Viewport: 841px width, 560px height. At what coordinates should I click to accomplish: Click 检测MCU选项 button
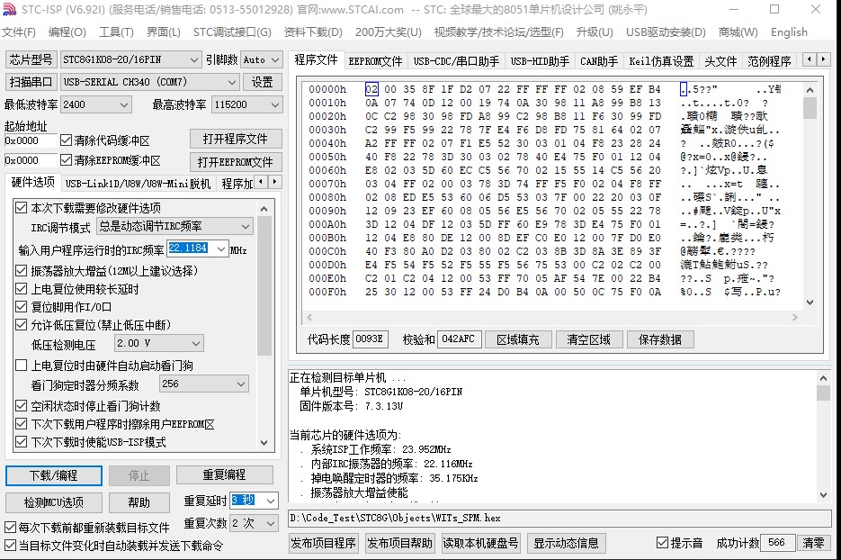point(54,502)
